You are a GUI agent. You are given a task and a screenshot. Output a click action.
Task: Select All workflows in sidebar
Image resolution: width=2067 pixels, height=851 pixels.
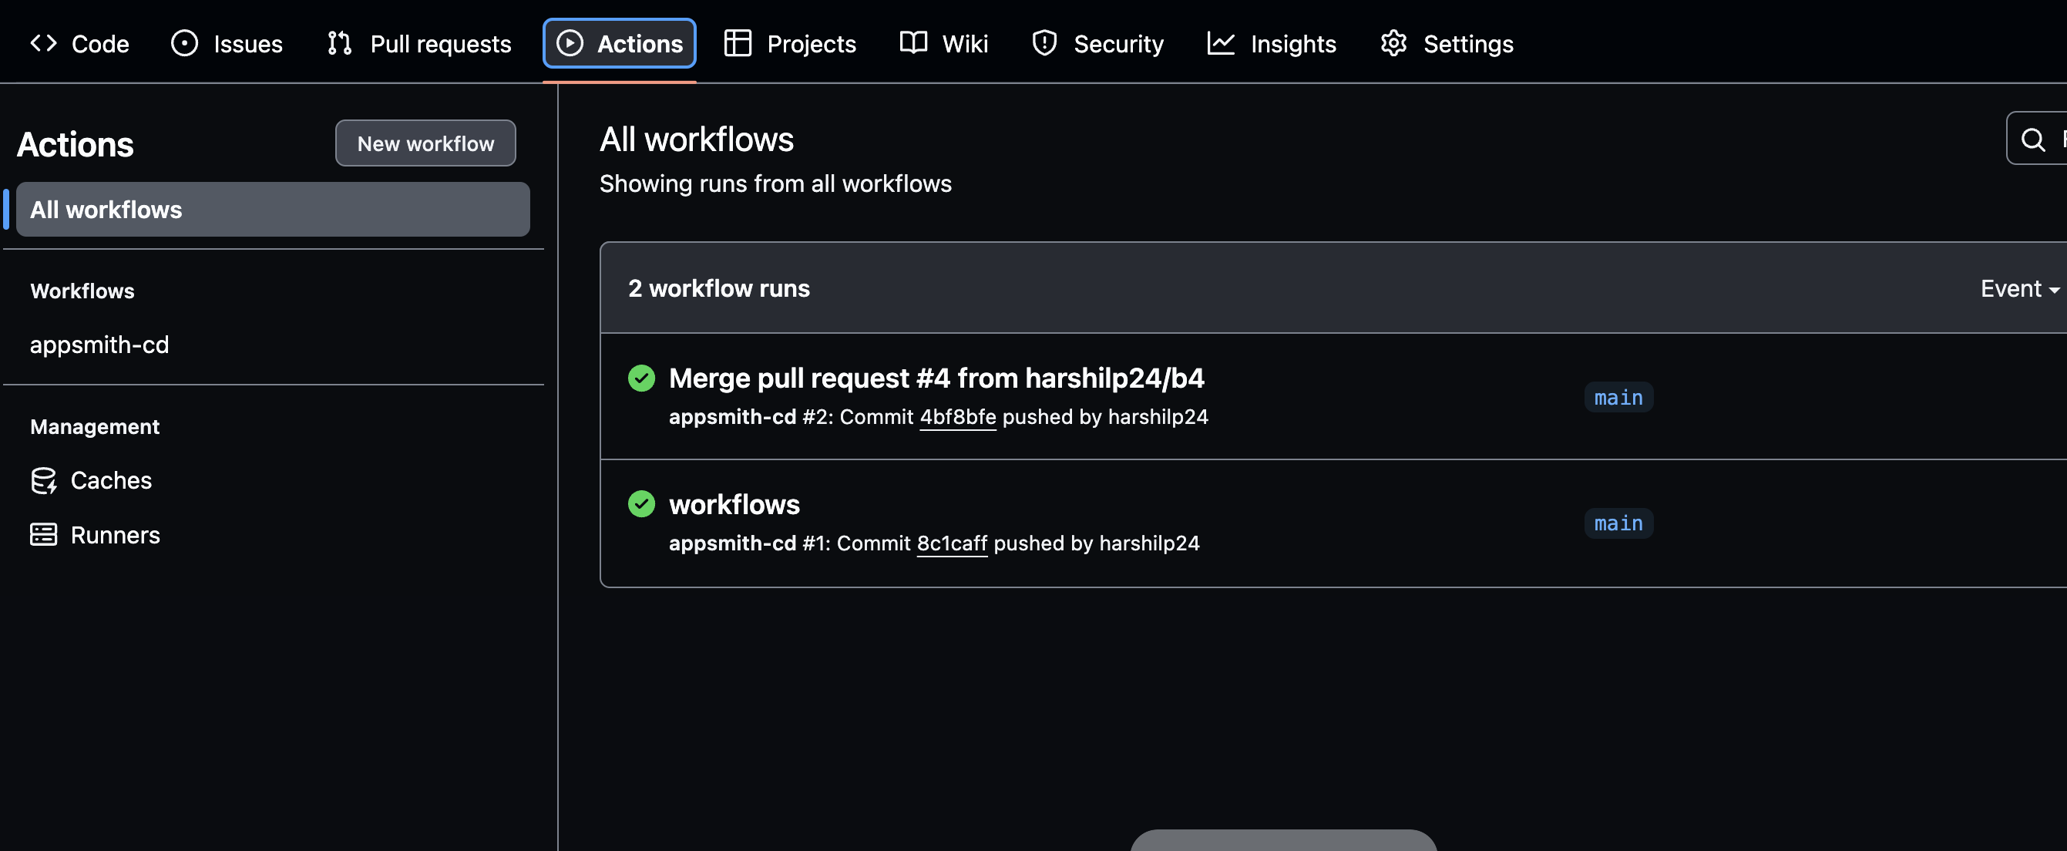point(272,210)
